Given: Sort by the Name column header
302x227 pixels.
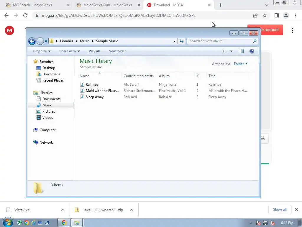Looking at the screenshot, I should [100, 76].
